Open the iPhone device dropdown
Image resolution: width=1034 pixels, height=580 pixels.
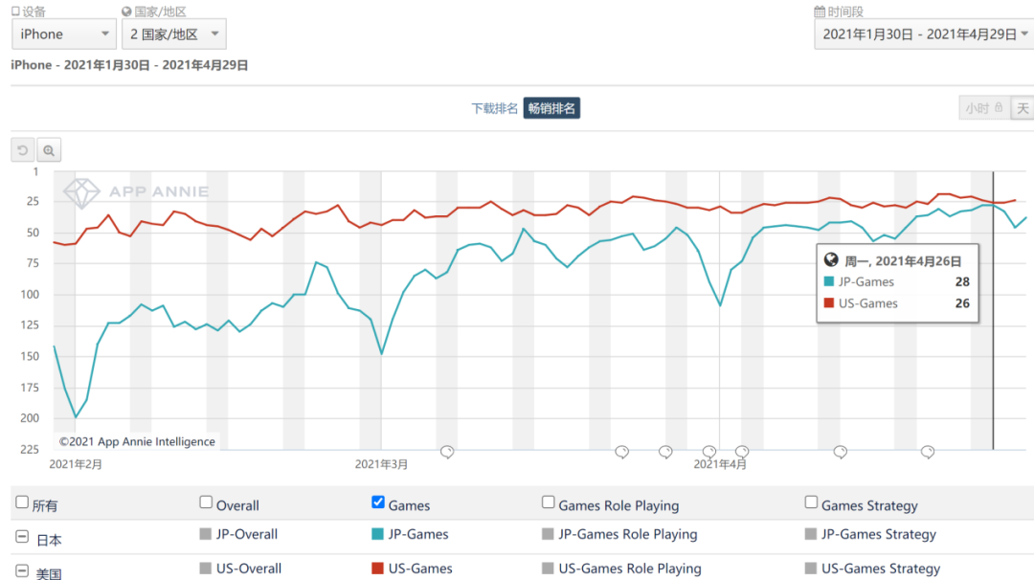[65, 34]
